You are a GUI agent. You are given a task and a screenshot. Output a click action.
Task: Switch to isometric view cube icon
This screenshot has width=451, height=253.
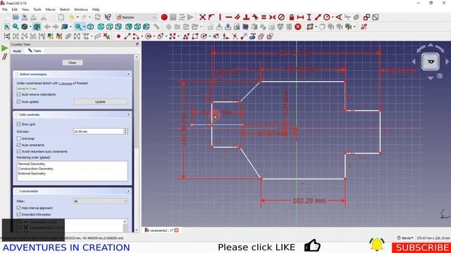[x=90, y=27]
